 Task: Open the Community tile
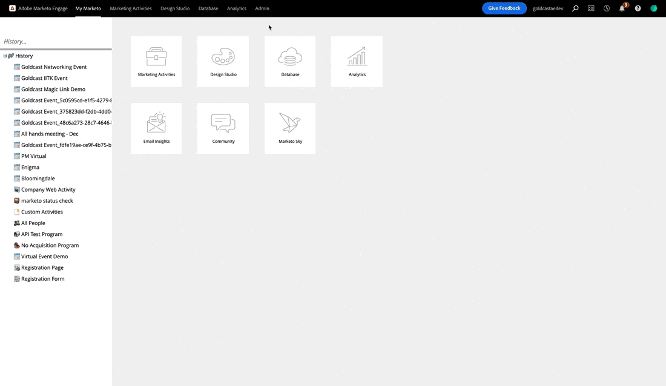(x=223, y=128)
